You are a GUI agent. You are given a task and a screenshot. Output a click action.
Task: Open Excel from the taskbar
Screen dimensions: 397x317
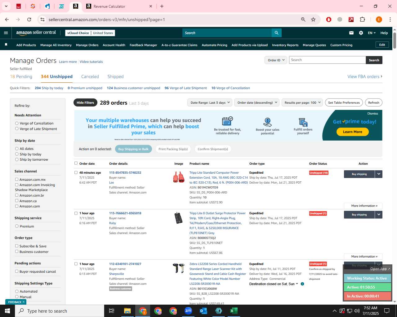(x=234, y=311)
